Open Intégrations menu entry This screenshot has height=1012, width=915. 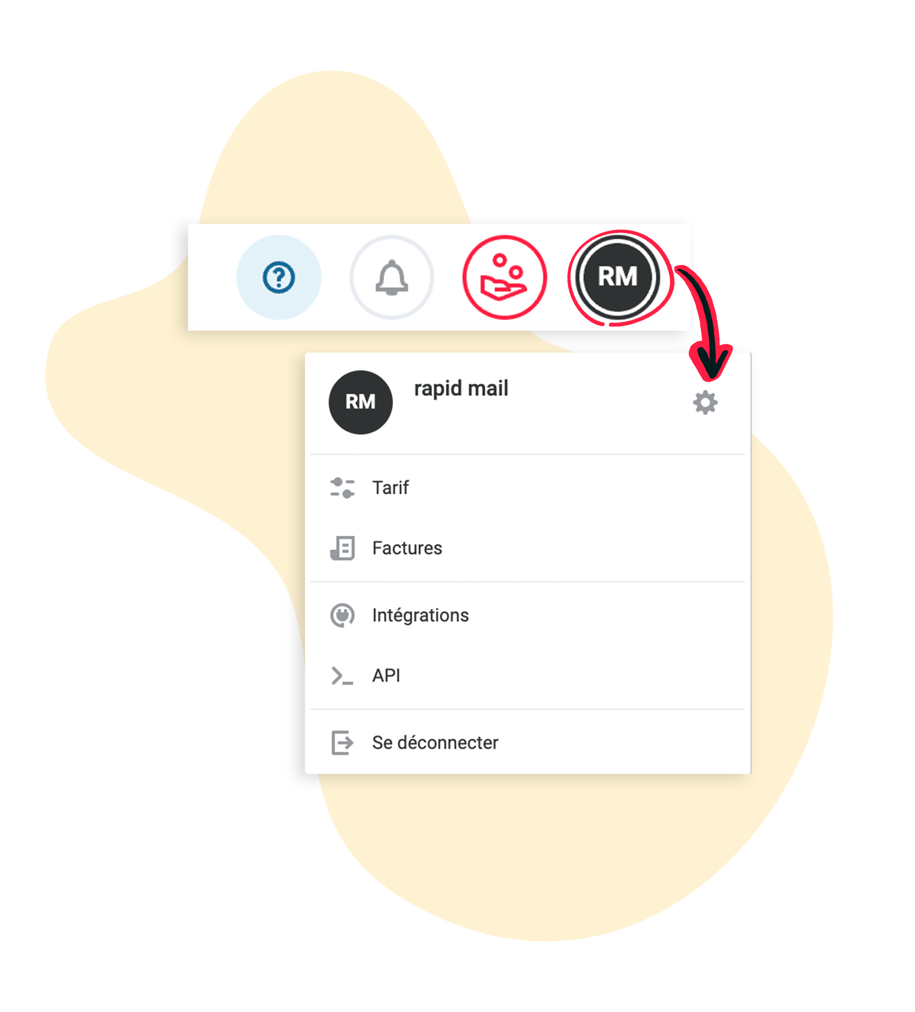tap(528, 615)
